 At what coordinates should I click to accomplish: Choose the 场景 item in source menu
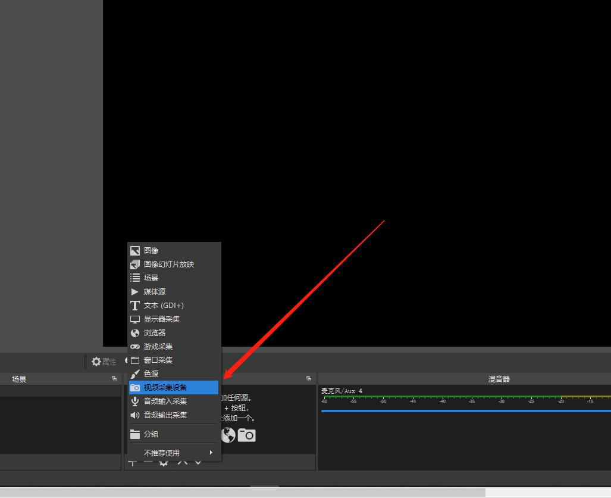point(151,278)
